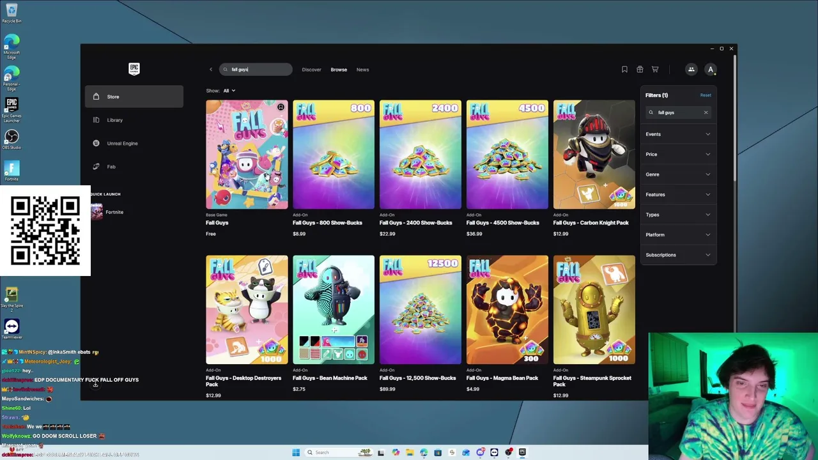818x460 pixels.
Task: Expand the Types filter
Action: [678, 215]
